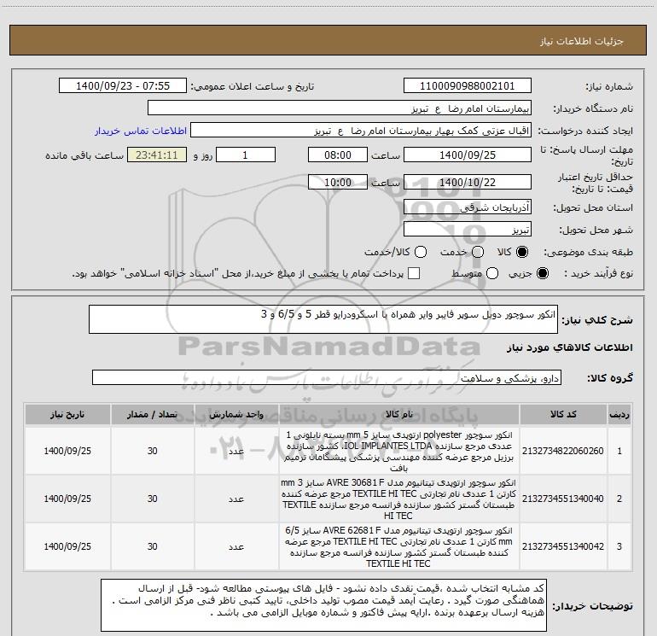The image size is (657, 636).
Task: Click the unit عدد in row 2
Action: point(236,499)
